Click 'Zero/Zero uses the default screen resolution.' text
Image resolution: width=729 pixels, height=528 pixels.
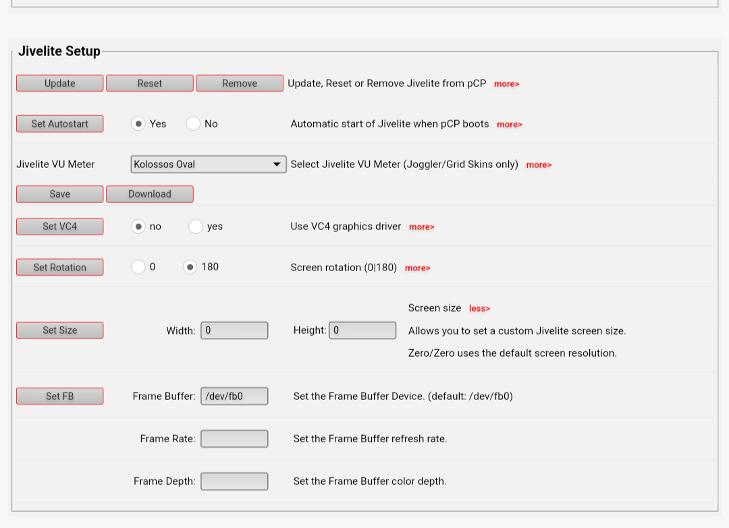512,353
